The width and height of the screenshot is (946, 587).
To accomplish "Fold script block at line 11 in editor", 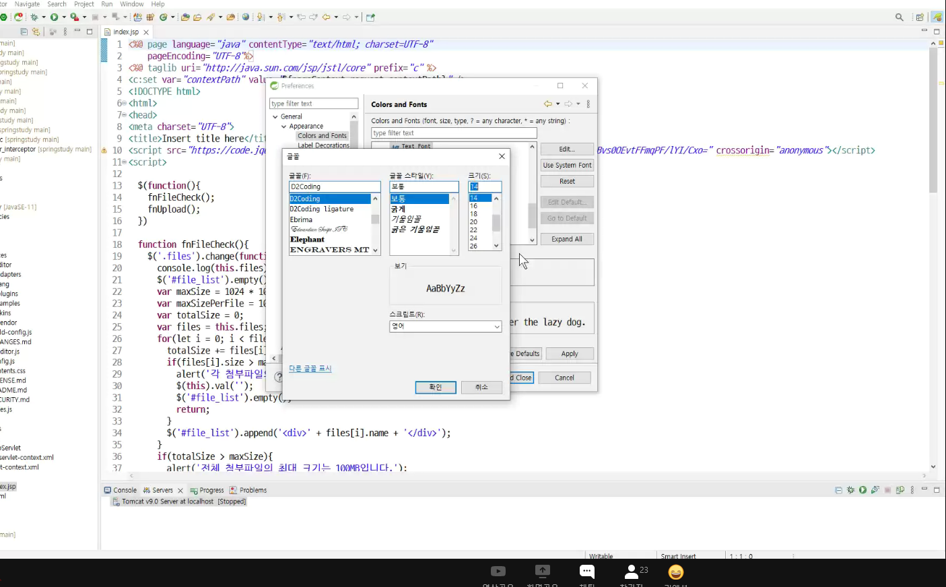I will (x=125, y=162).
